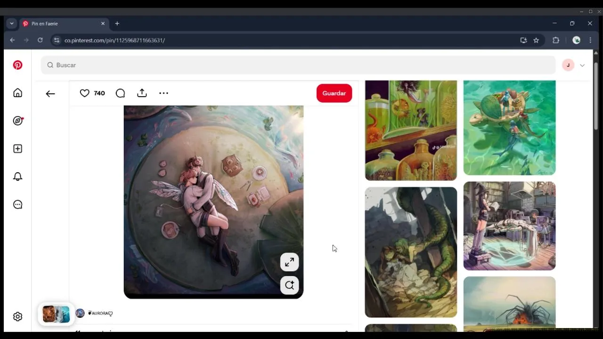Share the pin with upload icon
Image resolution: width=603 pixels, height=339 pixels.
point(142,93)
